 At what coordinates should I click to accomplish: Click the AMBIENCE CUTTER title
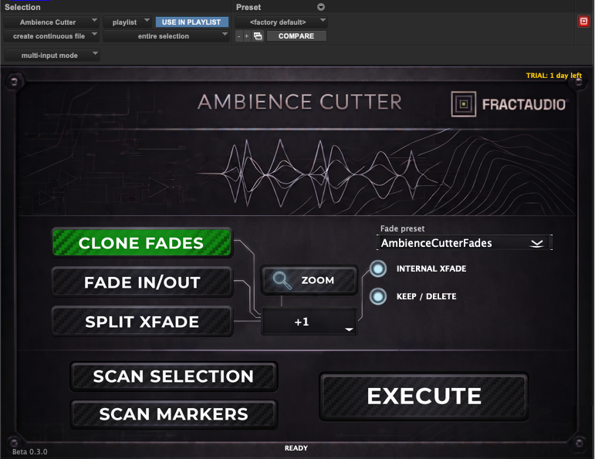coord(299,102)
